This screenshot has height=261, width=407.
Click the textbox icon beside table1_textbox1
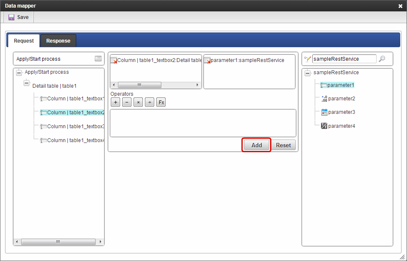[x=43, y=99]
